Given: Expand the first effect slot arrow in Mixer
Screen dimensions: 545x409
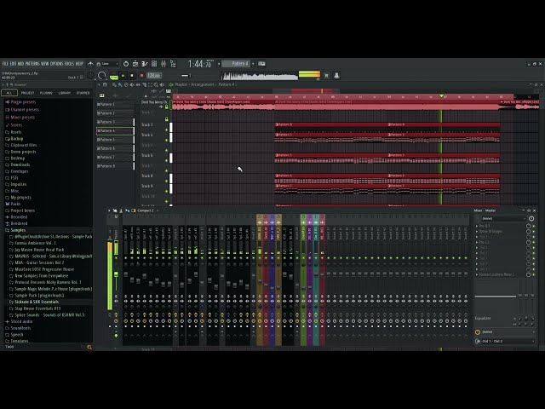Looking at the screenshot, I should [x=477, y=226].
